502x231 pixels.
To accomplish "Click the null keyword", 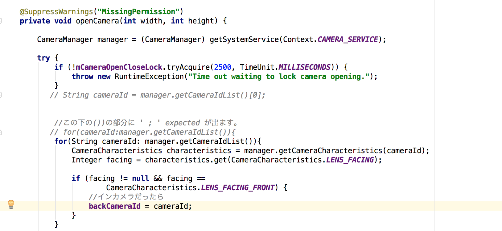I will pyautogui.click(x=140, y=178).
